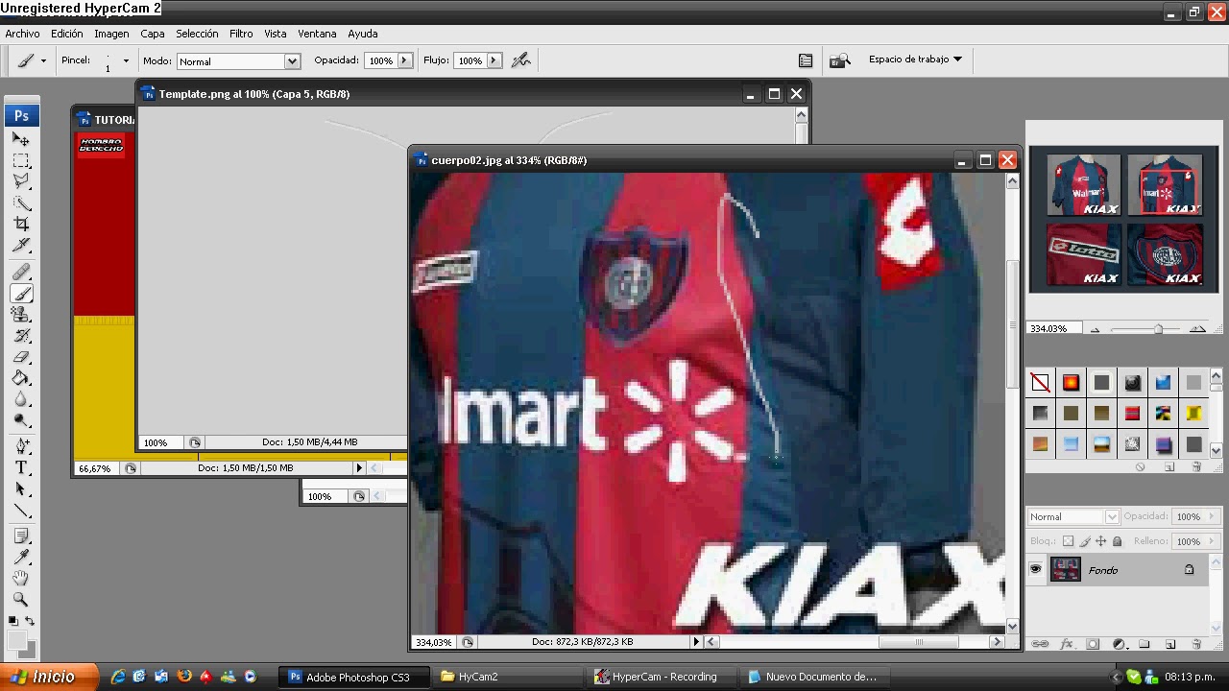Expand Opacidad slider arrow in options bar
The height and width of the screenshot is (691, 1229).
[x=404, y=60]
